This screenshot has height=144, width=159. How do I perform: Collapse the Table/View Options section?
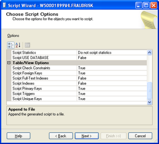point(9,63)
